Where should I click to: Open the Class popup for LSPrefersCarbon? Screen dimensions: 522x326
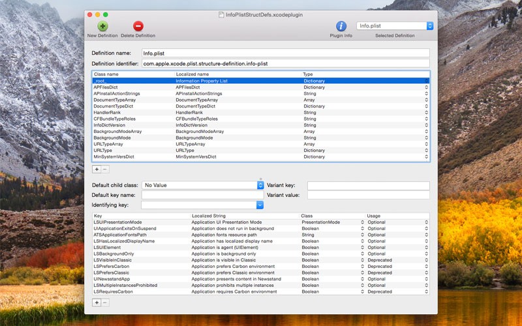[x=362, y=267]
